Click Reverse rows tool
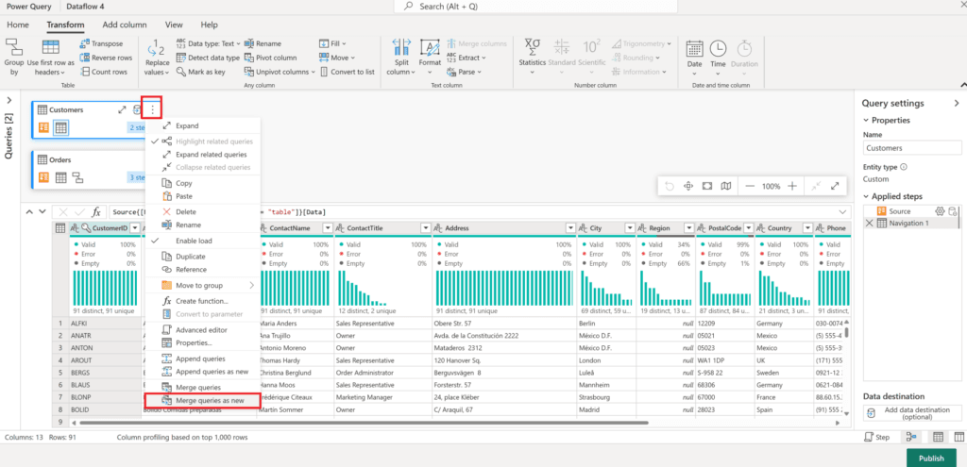The image size is (967, 467). pos(106,58)
